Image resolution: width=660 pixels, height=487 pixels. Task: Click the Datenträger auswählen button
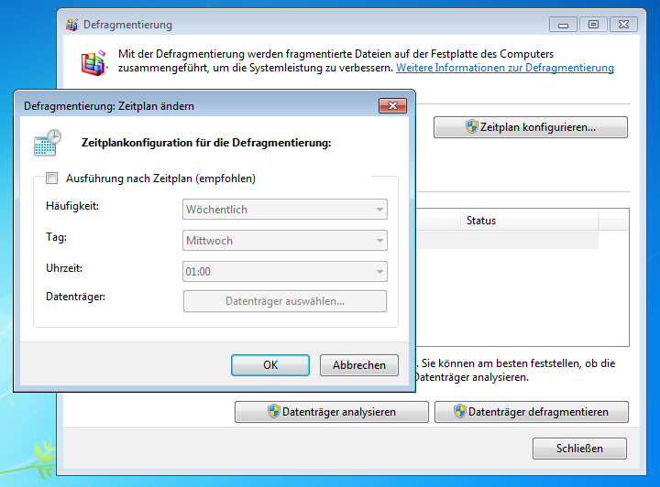(x=285, y=301)
